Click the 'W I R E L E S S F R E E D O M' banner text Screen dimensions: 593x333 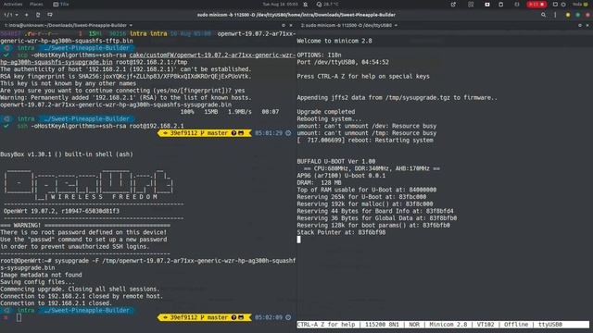tap(104, 197)
